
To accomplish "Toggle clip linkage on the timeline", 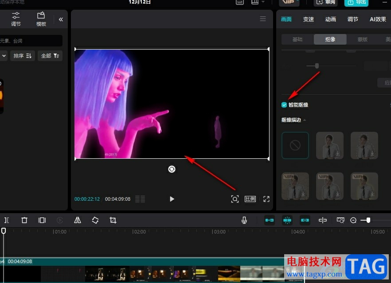I will coord(305,220).
